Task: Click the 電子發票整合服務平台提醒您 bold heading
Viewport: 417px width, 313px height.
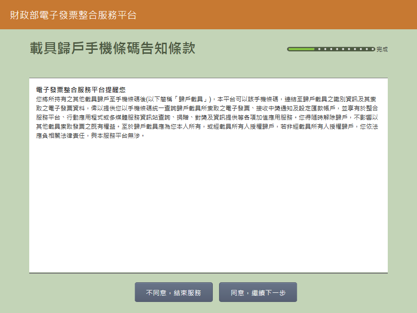Action: pyautogui.click(x=81, y=89)
